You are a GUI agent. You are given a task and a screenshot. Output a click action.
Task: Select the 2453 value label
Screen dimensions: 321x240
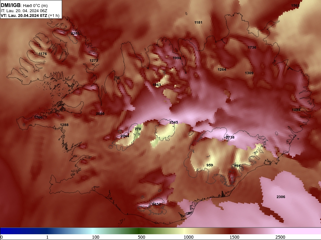156,204
